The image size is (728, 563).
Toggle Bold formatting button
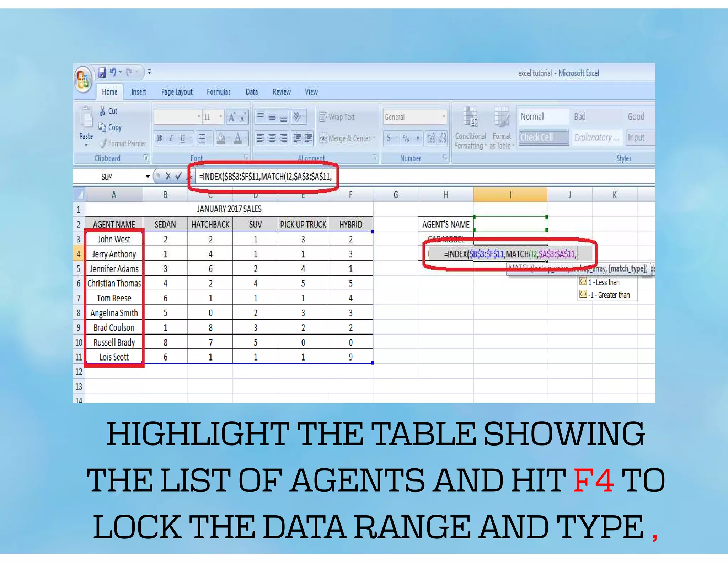160,138
